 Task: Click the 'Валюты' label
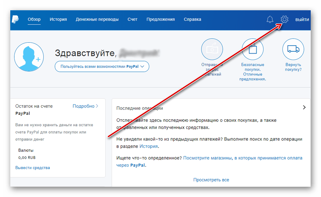click(26, 150)
